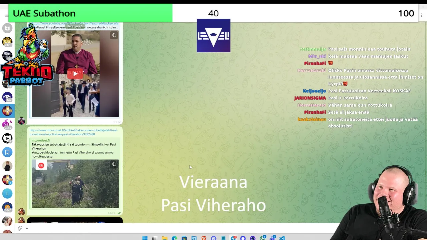Screen dimensions: 427x240
Task: Select the highlighted active chat avatar
Action: (x=7, y=111)
